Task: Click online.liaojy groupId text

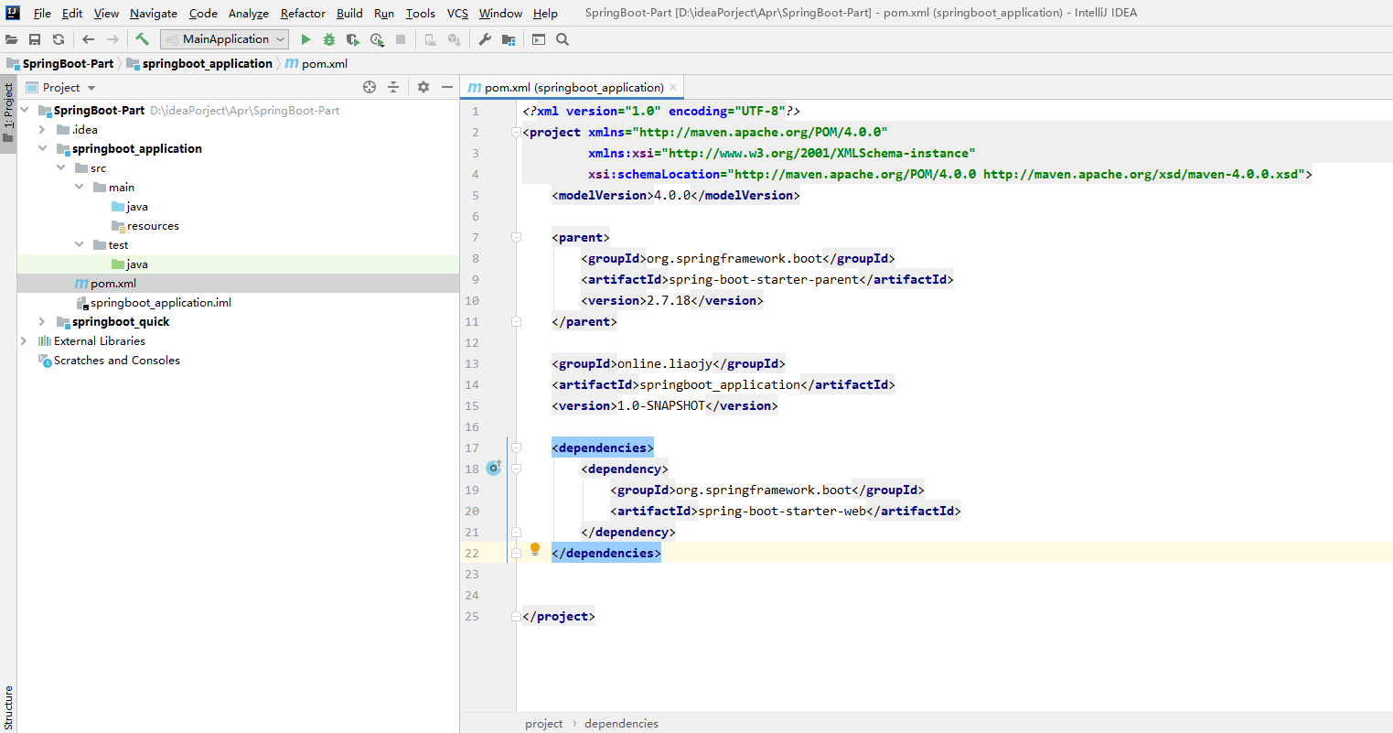Action: (665, 363)
